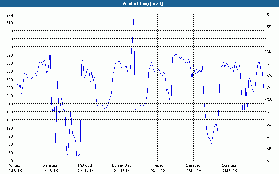
Task: Select the 30 value on the left axis
Action: coord(11,153)
